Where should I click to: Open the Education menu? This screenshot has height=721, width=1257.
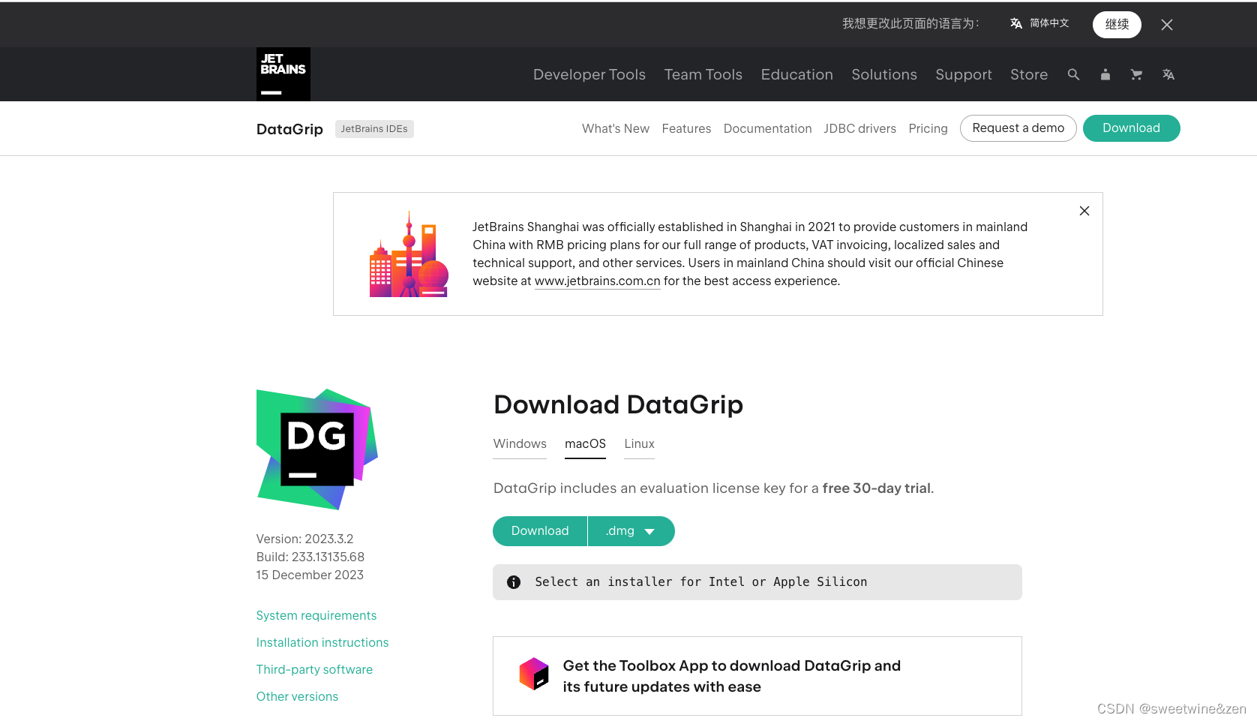797,74
